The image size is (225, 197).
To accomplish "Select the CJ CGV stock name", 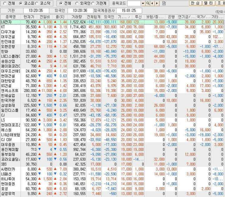I will pyautogui.click(x=7, y=140).
